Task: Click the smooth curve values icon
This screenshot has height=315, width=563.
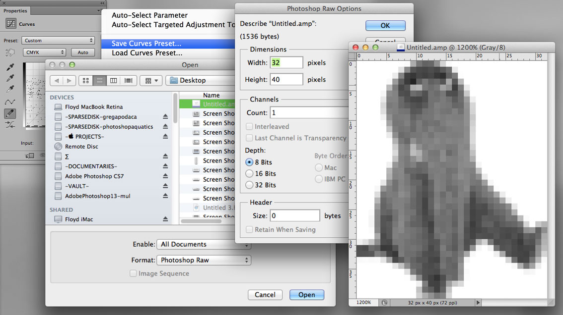Action: click(x=10, y=125)
